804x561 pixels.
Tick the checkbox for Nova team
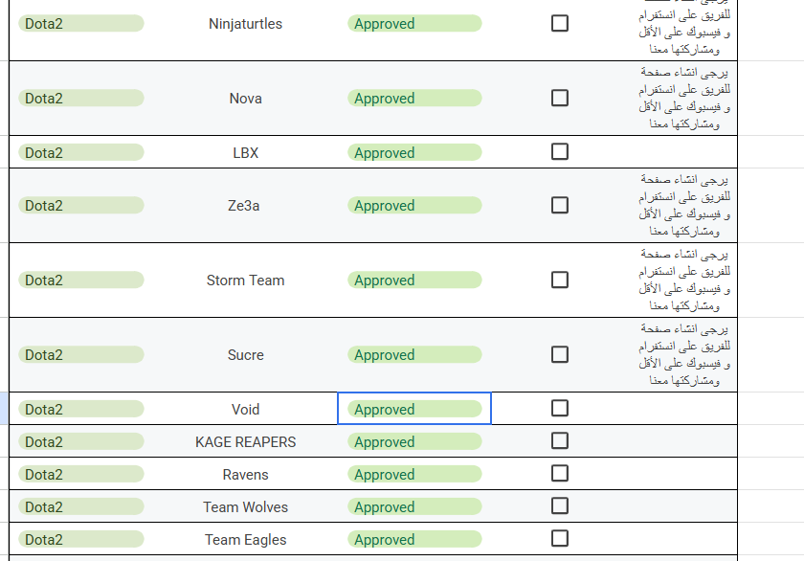point(560,98)
